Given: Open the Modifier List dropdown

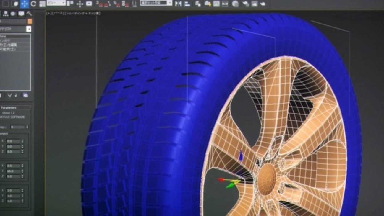Looking at the screenshot, I should (15, 29).
